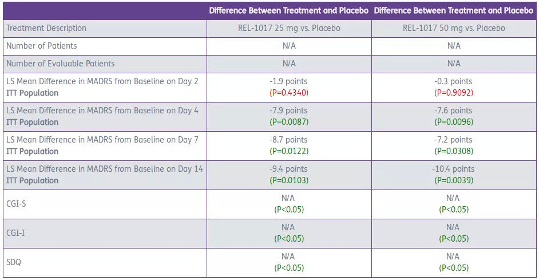Click the Number of Patients row label

pos(41,46)
